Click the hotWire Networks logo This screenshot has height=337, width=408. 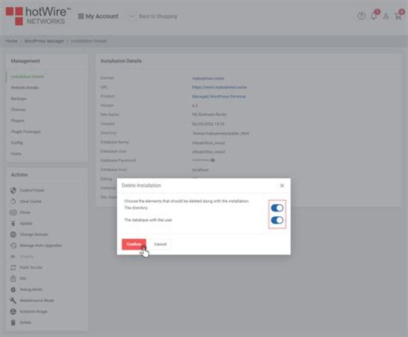tap(39, 16)
